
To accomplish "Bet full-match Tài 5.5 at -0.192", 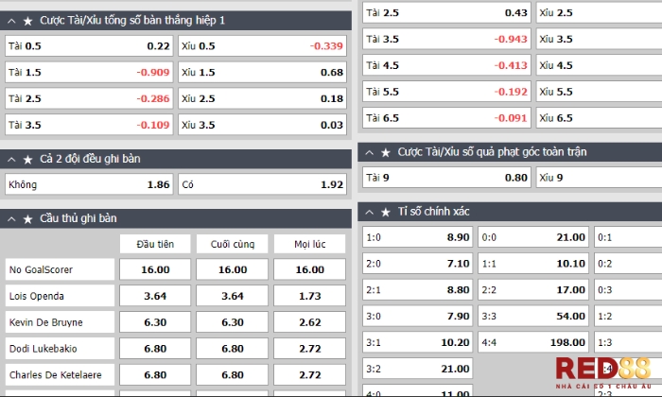I will point(446,92).
